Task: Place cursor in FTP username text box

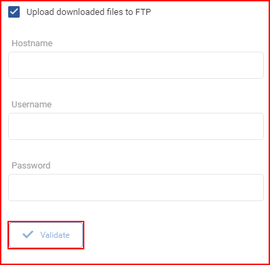Action: 136,126
